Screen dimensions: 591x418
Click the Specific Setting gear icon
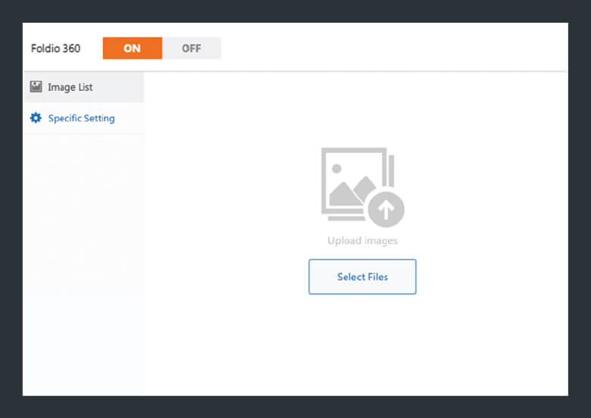pos(36,118)
